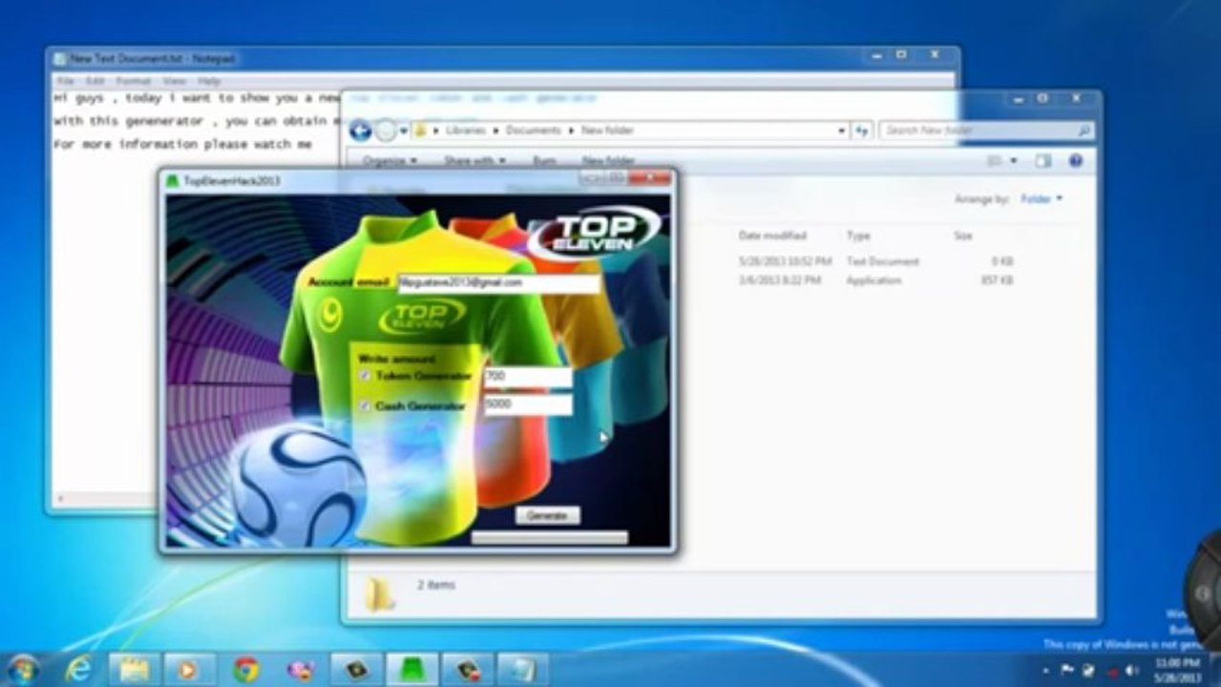Open the Arrange by Folder dropdown

pos(1042,199)
